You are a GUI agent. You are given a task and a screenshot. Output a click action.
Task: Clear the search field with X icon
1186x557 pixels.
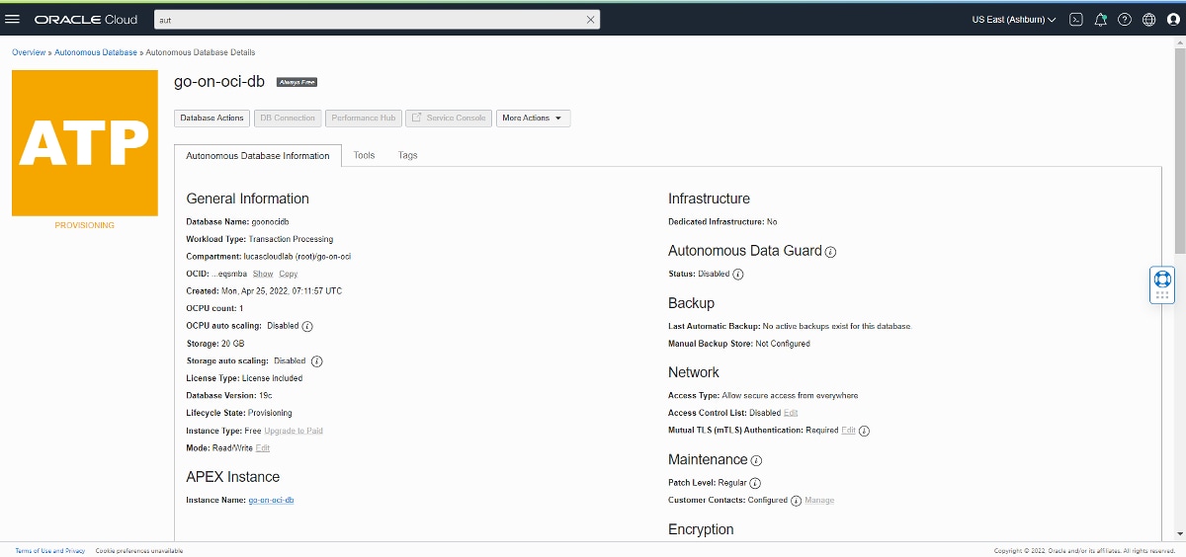(591, 20)
